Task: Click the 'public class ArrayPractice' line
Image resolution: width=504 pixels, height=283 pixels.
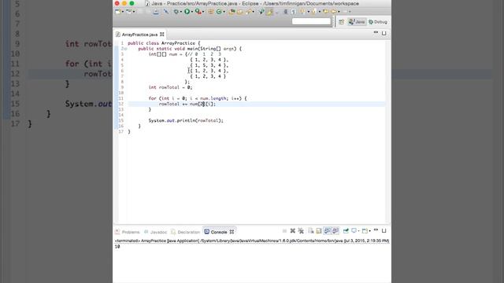Action: tap(164, 43)
